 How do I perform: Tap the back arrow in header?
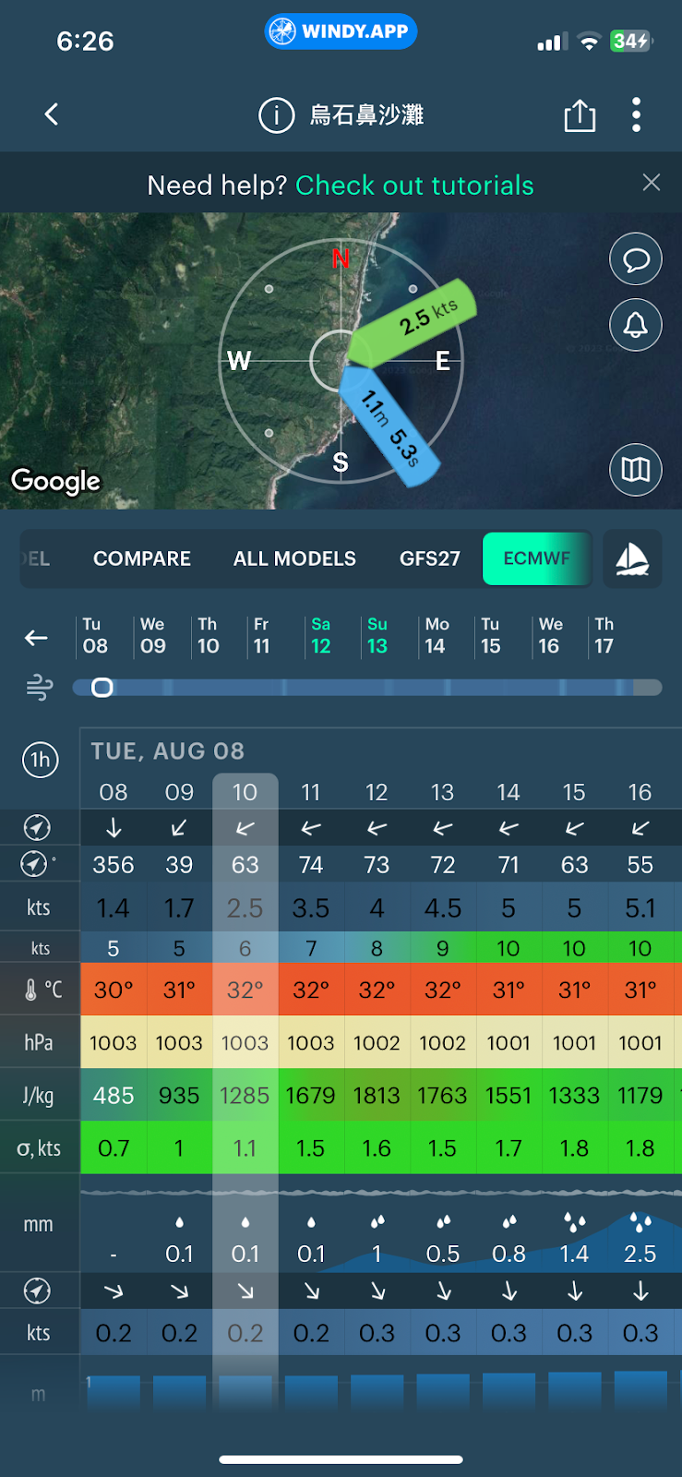pos(52,114)
